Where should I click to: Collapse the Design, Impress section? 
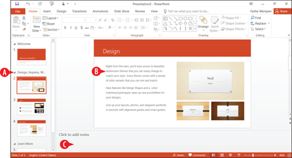coord(14,73)
